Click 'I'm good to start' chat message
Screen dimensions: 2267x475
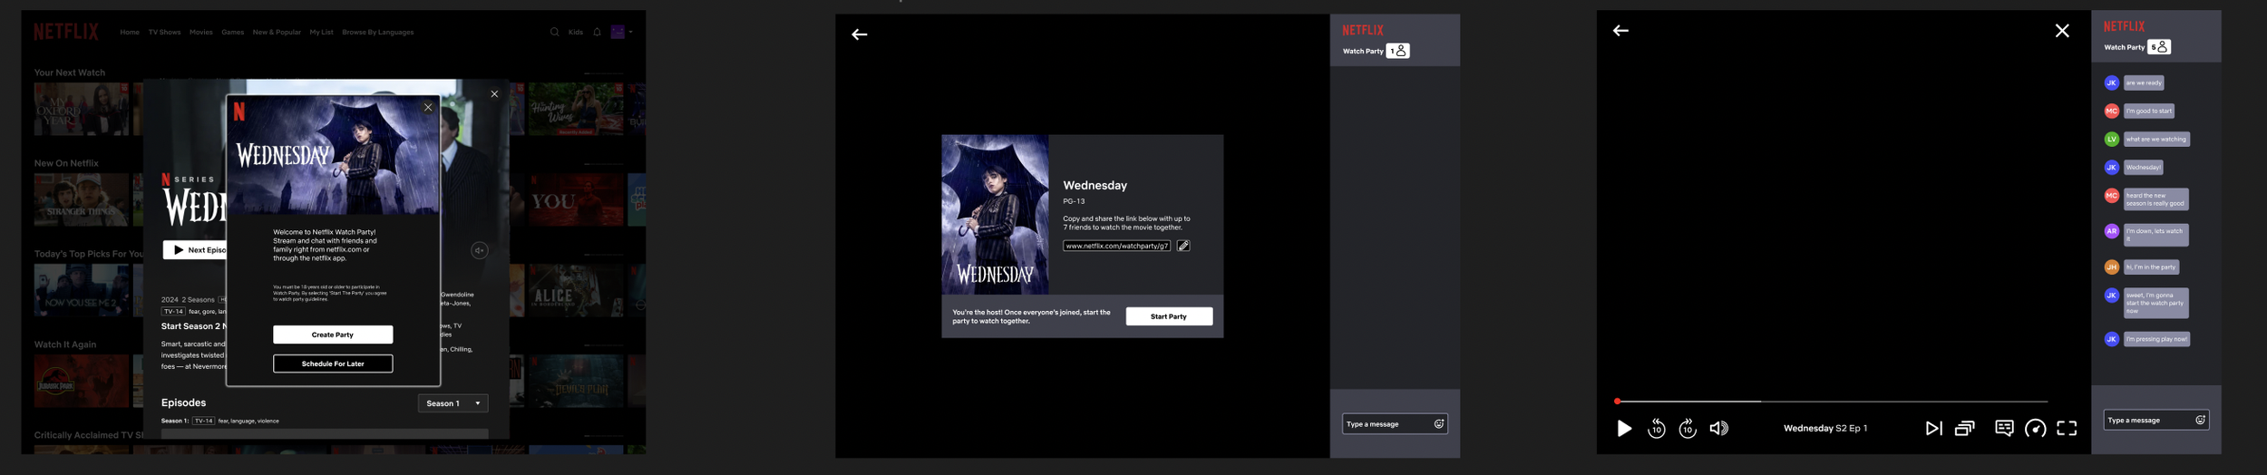tap(2148, 111)
